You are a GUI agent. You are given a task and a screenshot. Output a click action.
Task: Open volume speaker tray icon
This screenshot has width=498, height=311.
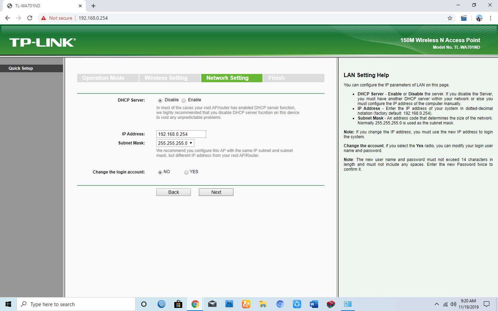coord(453,304)
